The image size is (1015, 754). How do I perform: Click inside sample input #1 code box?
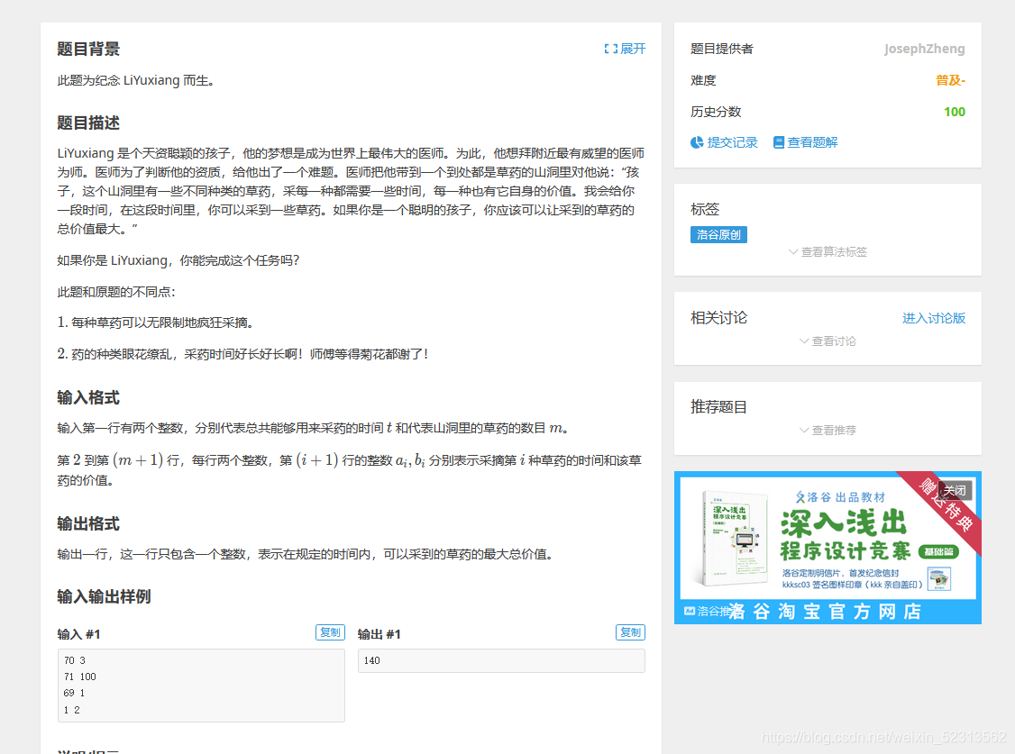click(x=201, y=685)
